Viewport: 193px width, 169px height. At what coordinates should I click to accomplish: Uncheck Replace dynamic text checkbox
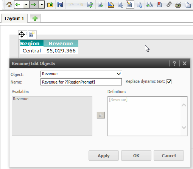coord(169,82)
